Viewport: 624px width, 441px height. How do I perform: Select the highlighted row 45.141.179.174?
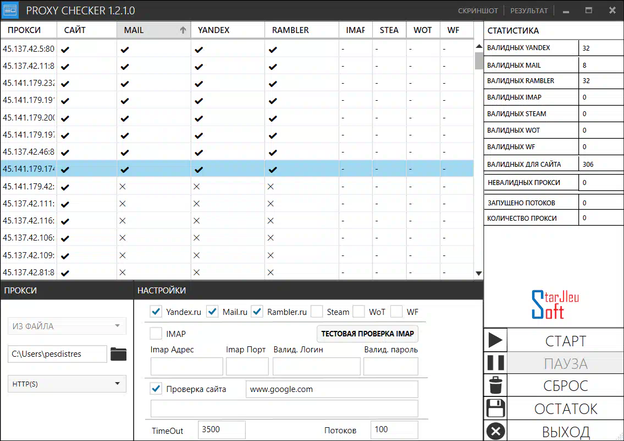pyautogui.click(x=237, y=169)
